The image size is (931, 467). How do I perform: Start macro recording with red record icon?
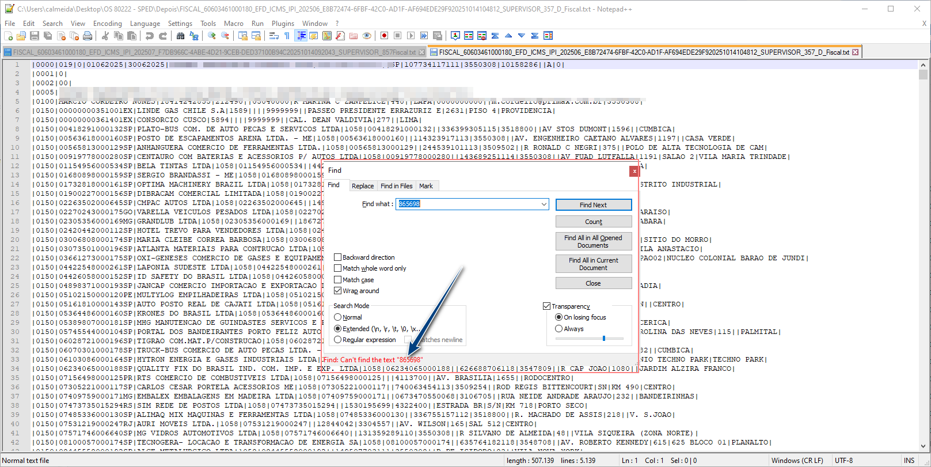click(x=384, y=36)
